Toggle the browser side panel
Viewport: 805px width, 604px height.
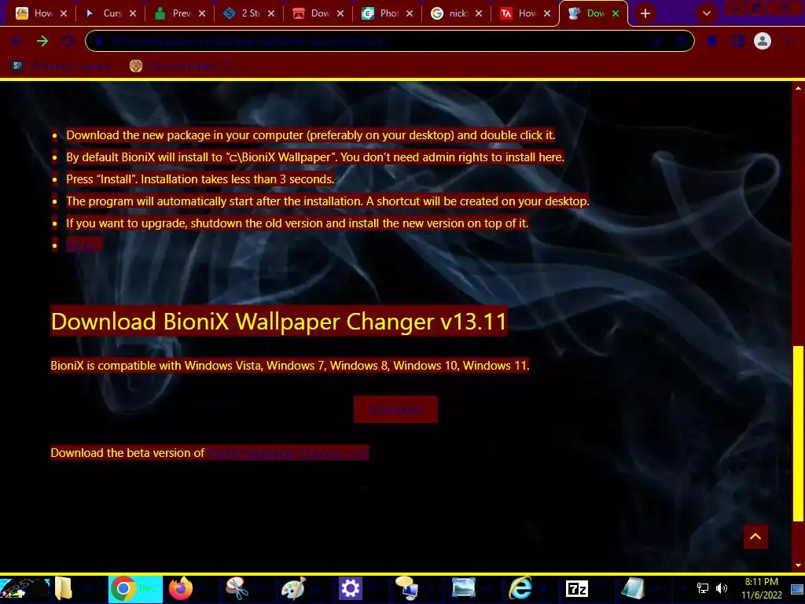(x=737, y=41)
